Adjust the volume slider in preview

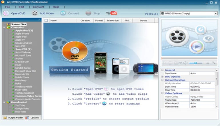click(x=196, y=63)
